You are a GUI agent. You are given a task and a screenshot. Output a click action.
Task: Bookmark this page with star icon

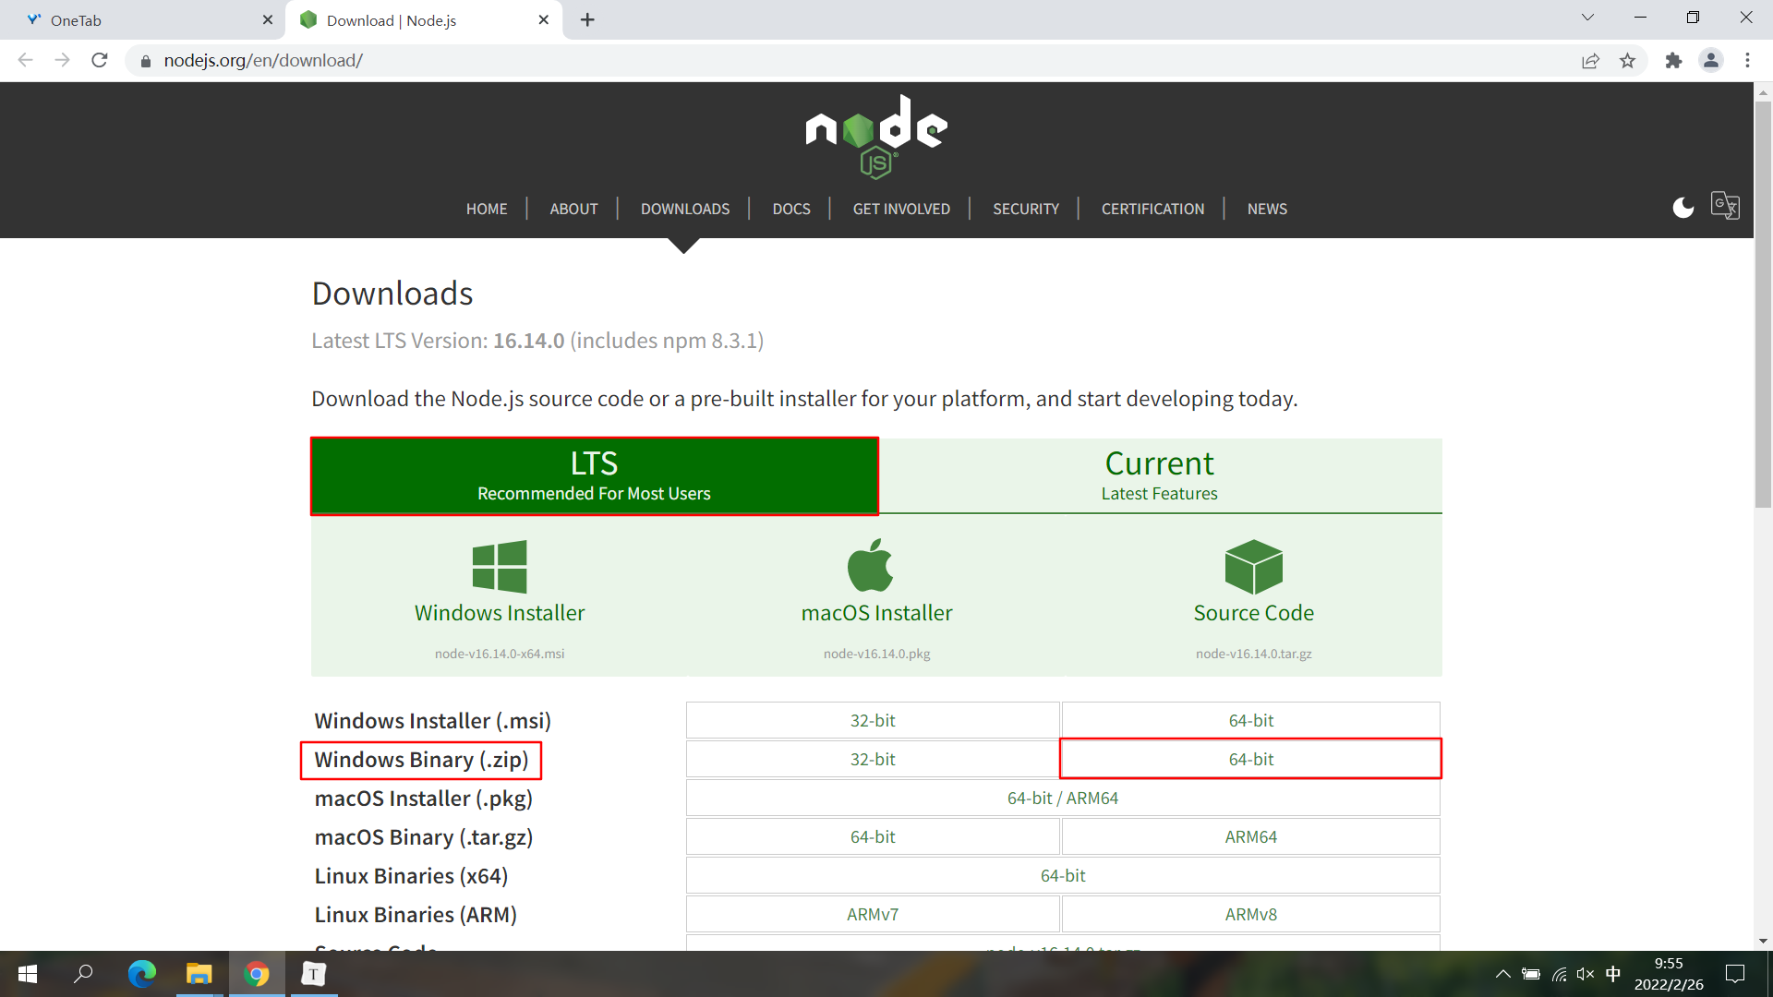coord(1627,61)
